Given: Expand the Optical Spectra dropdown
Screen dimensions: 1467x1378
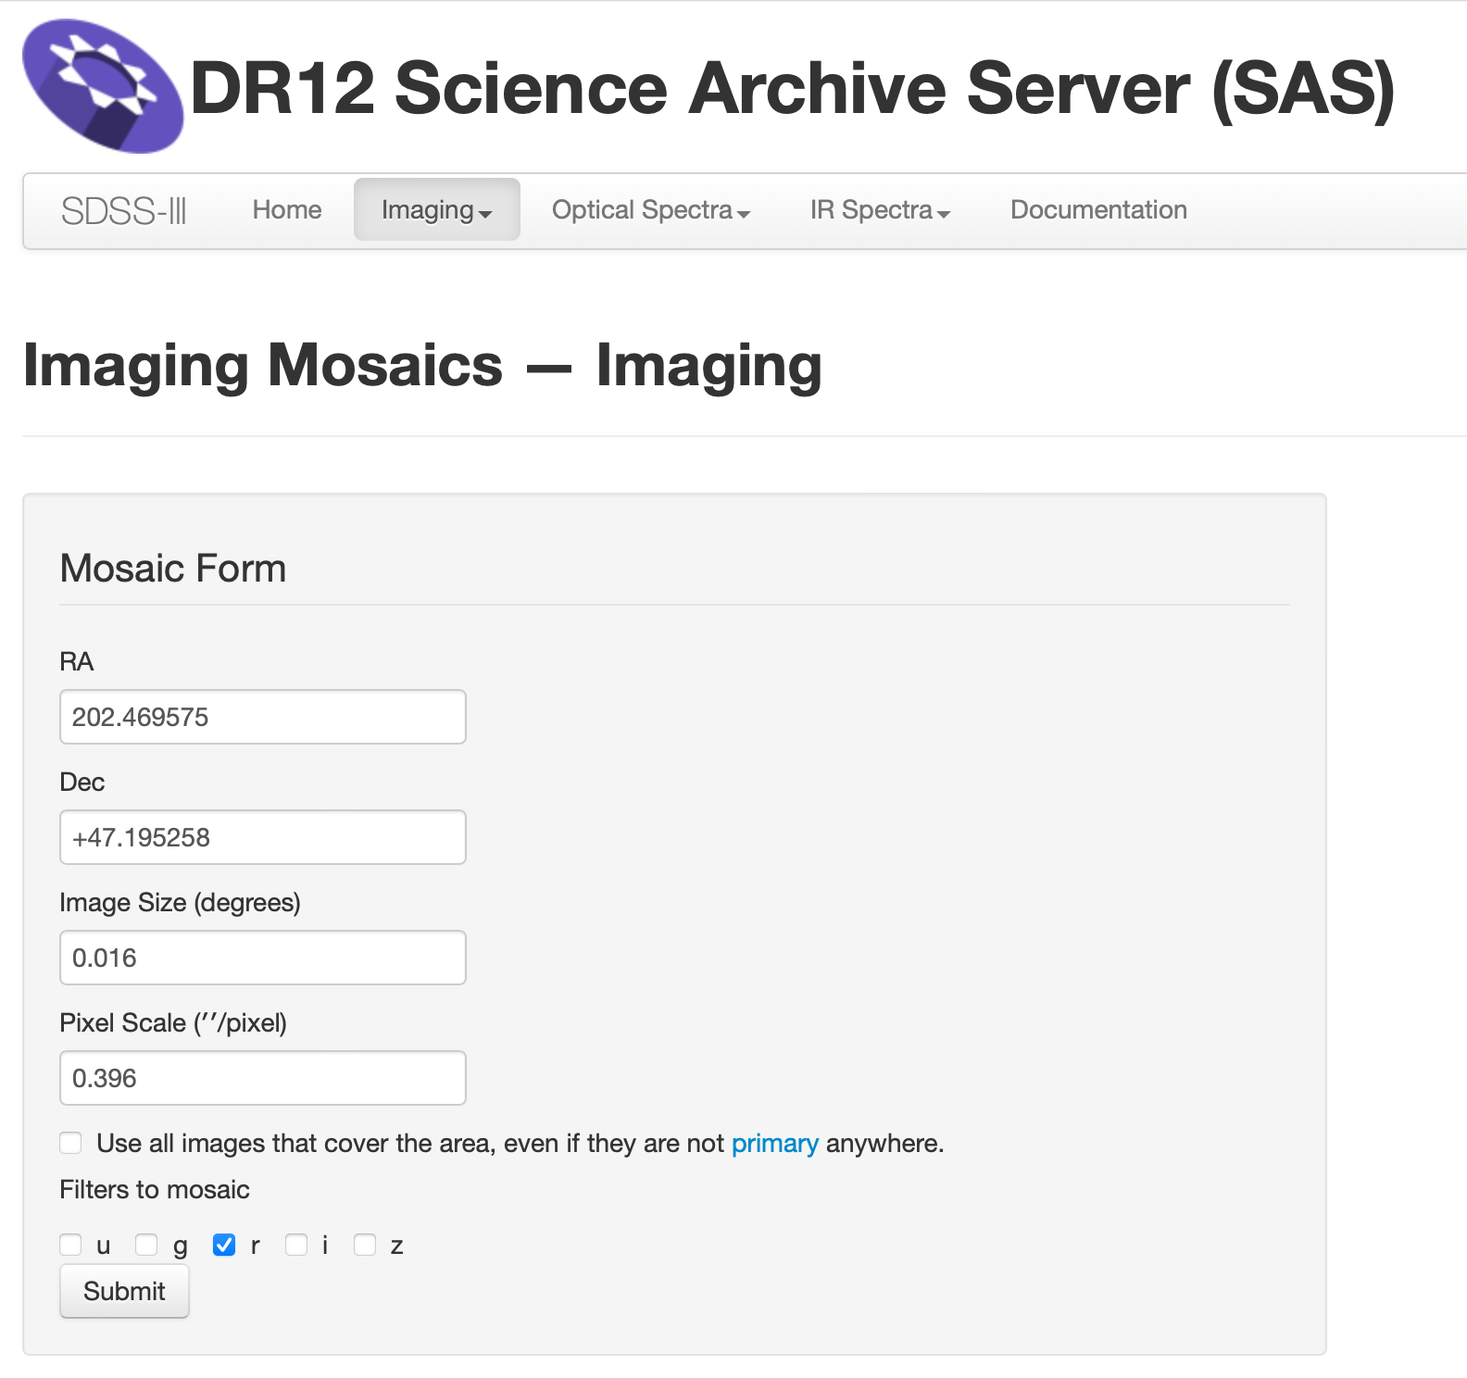Looking at the screenshot, I should coord(650,210).
